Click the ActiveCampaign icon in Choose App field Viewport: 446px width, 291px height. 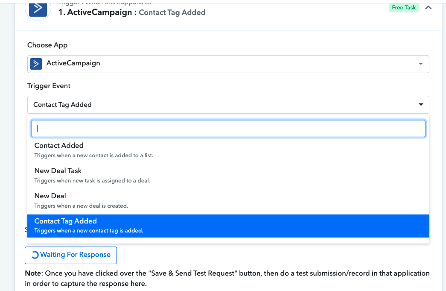coord(36,64)
